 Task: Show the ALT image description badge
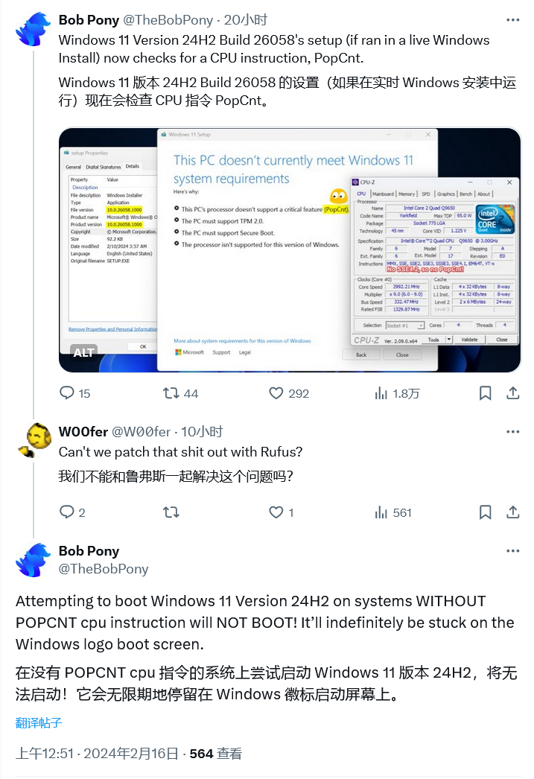83,352
